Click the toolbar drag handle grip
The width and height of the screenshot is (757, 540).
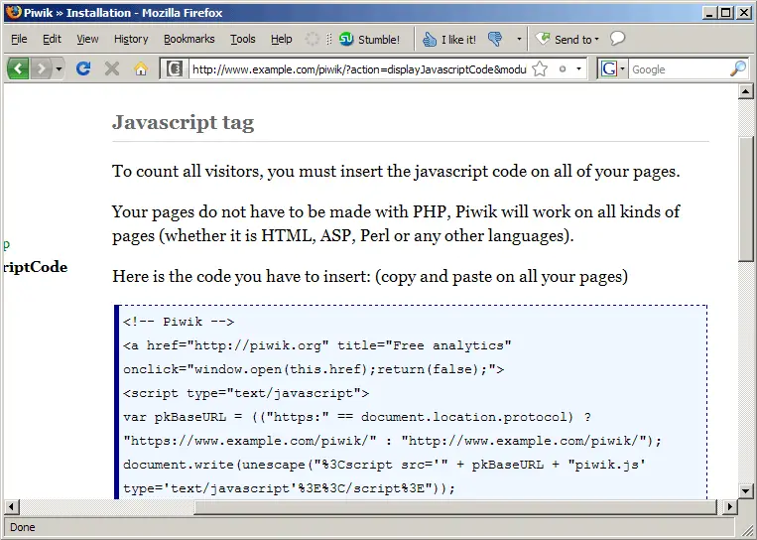coord(328,39)
